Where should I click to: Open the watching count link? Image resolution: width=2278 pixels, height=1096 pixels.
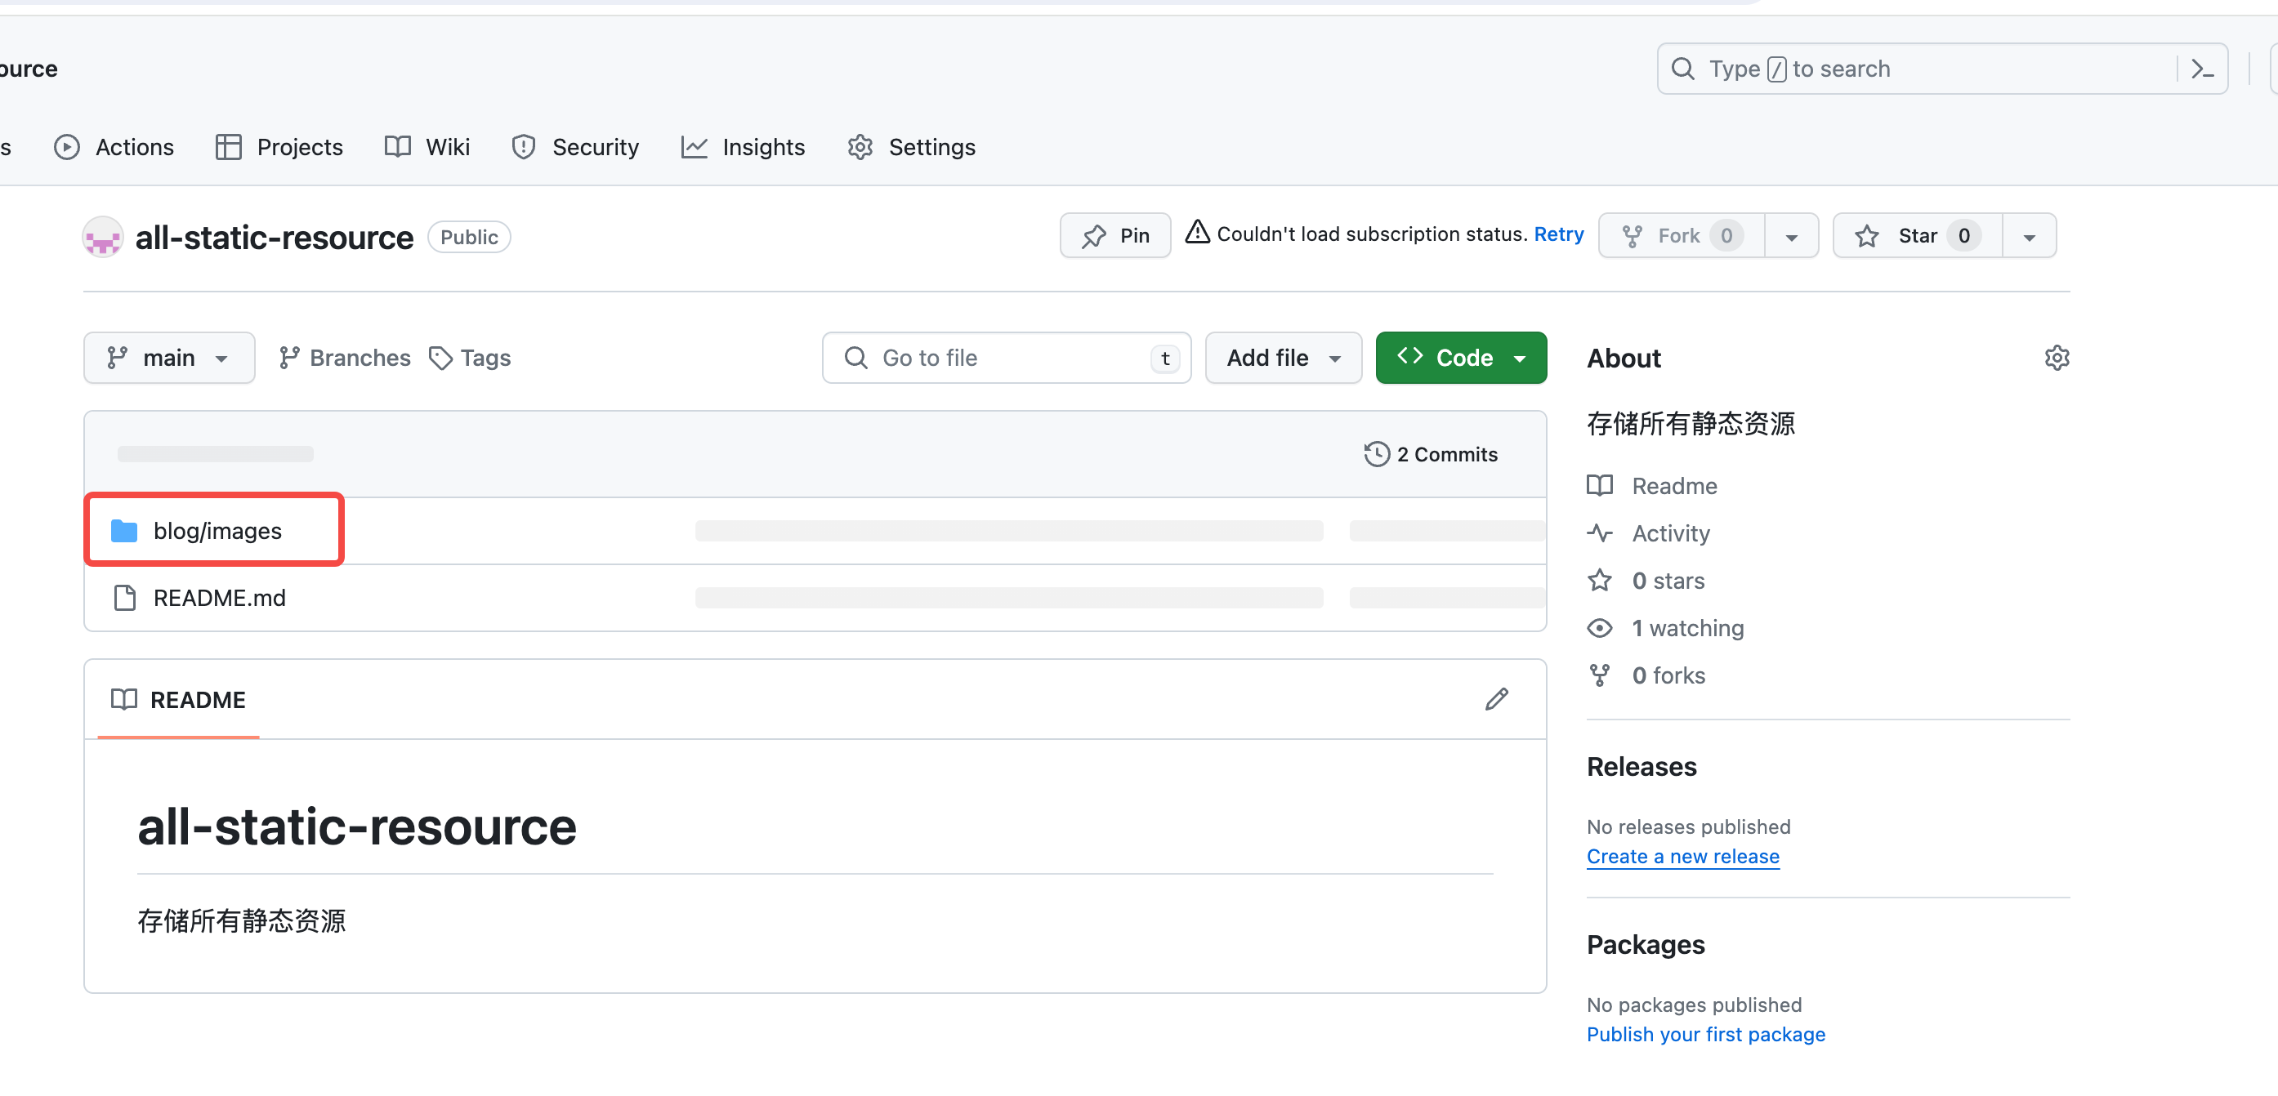point(1686,628)
